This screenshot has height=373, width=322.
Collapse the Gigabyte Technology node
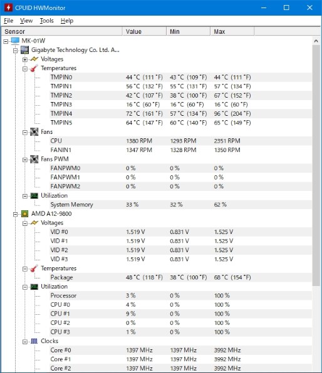coord(15,51)
